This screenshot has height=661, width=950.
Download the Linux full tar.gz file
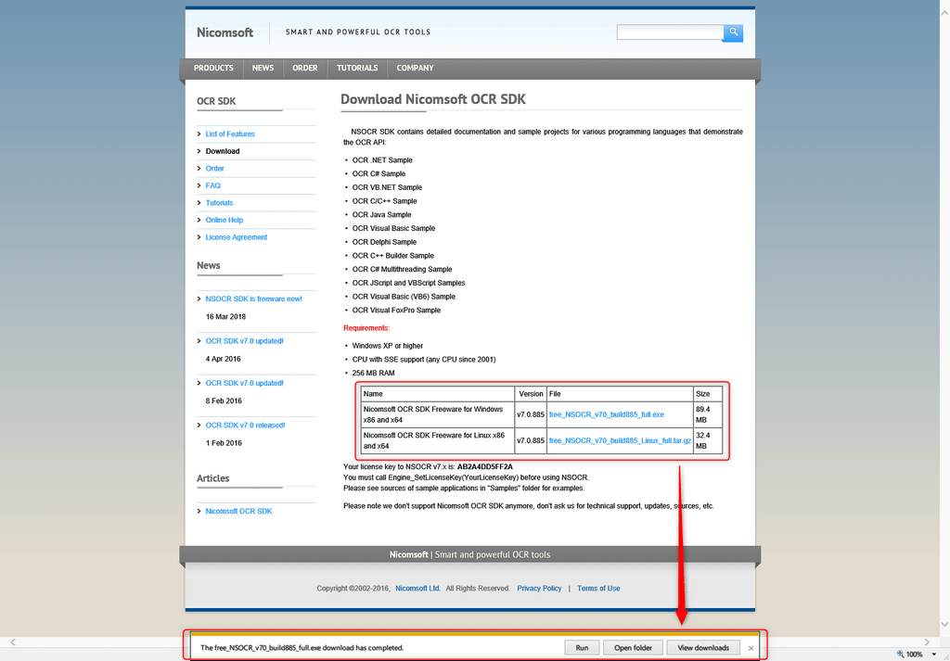[620, 440]
